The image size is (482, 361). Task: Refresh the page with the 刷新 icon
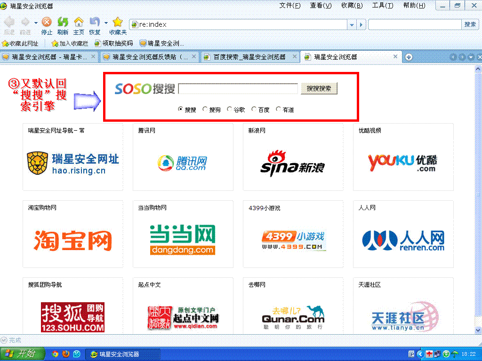coord(63,22)
